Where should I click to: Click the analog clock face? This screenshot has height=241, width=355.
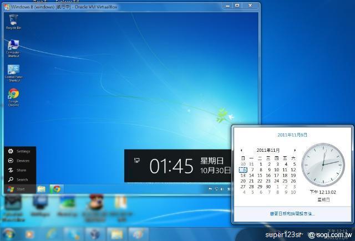tap(323, 165)
